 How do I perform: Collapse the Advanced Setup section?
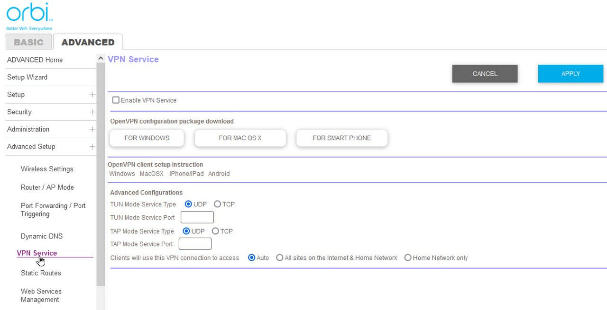(x=92, y=147)
